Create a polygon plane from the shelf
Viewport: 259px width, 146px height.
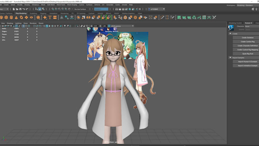point(26,18)
